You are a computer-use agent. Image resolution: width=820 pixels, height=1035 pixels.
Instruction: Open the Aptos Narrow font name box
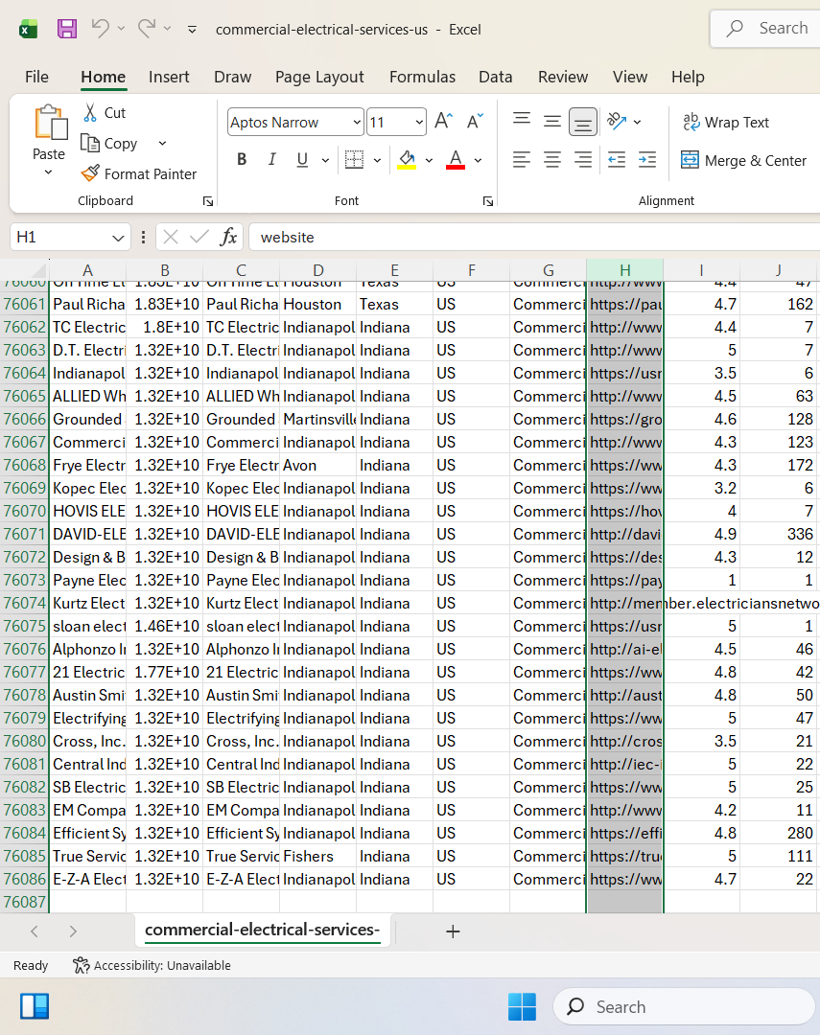click(295, 122)
